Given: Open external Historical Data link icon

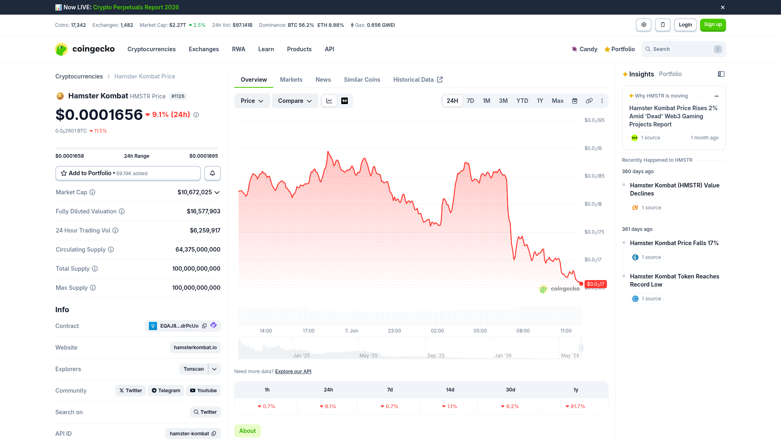Looking at the screenshot, I should pos(440,80).
